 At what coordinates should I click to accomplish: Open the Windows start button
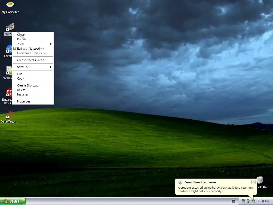[x=13, y=201]
